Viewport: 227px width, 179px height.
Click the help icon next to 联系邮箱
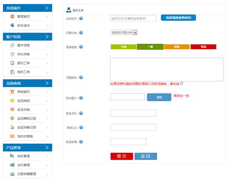(x=81, y=142)
